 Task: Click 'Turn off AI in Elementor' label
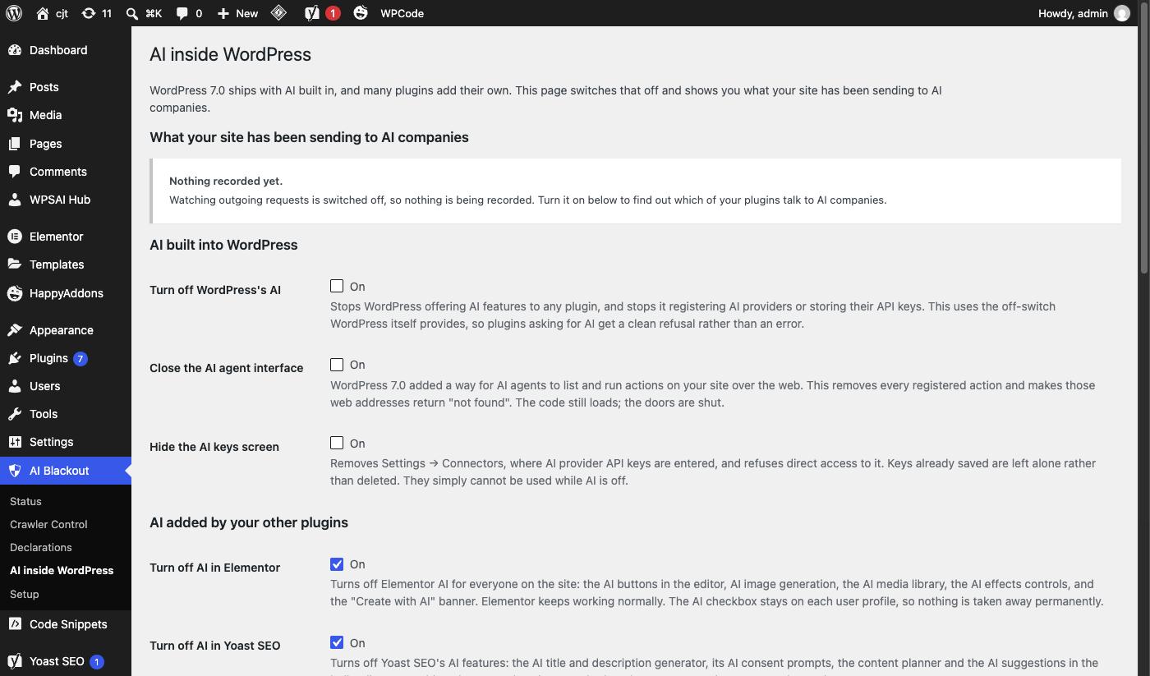pyautogui.click(x=214, y=568)
